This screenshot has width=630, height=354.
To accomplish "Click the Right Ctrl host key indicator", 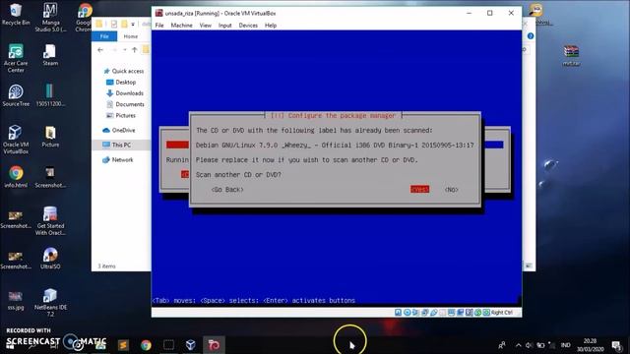I will pos(501,313).
